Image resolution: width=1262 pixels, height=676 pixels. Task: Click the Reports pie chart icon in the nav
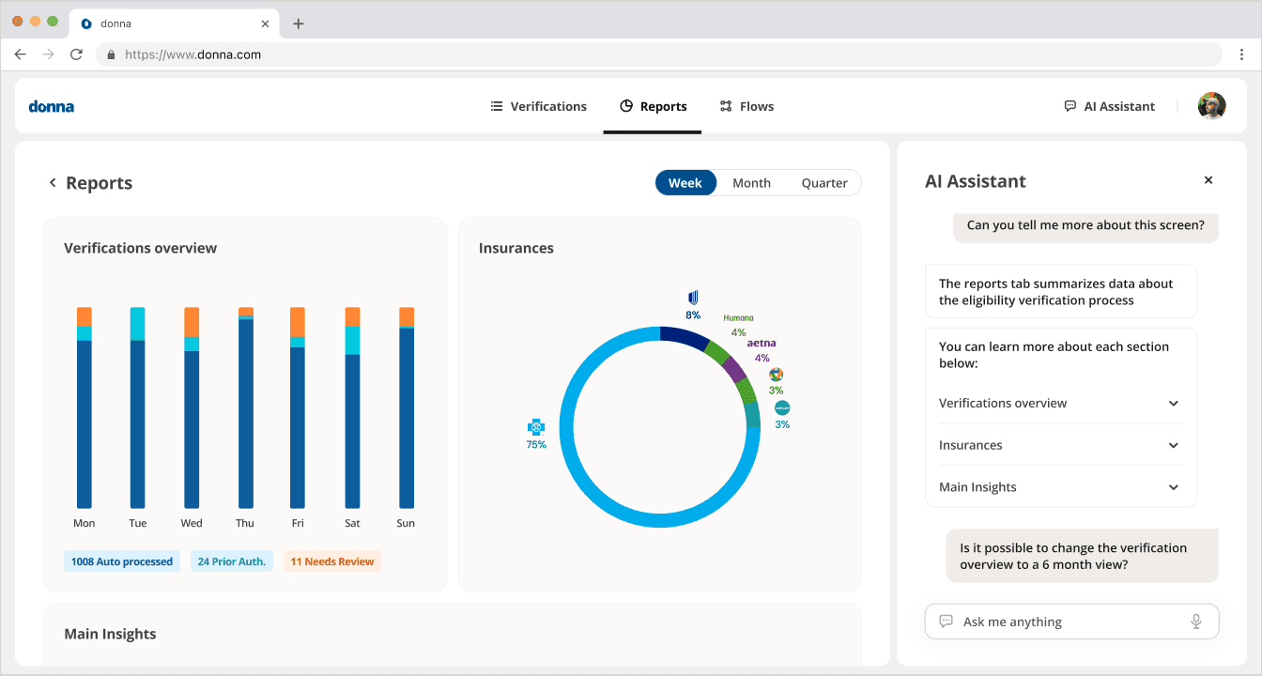click(x=626, y=106)
